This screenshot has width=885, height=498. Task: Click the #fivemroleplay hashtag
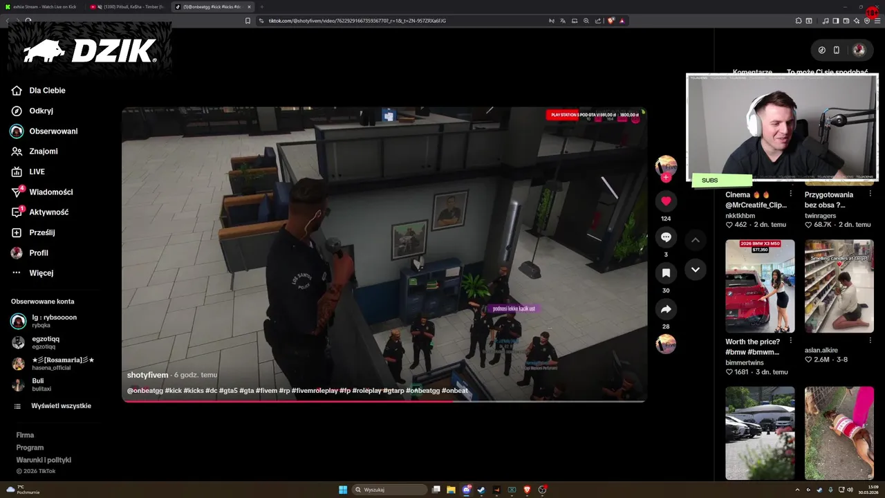coord(315,391)
